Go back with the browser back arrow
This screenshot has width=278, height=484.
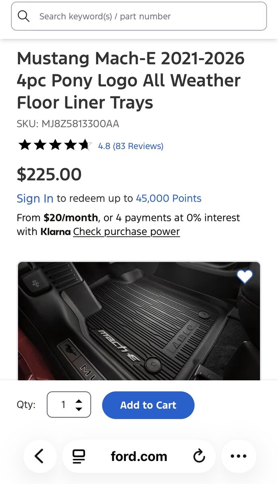(x=39, y=456)
